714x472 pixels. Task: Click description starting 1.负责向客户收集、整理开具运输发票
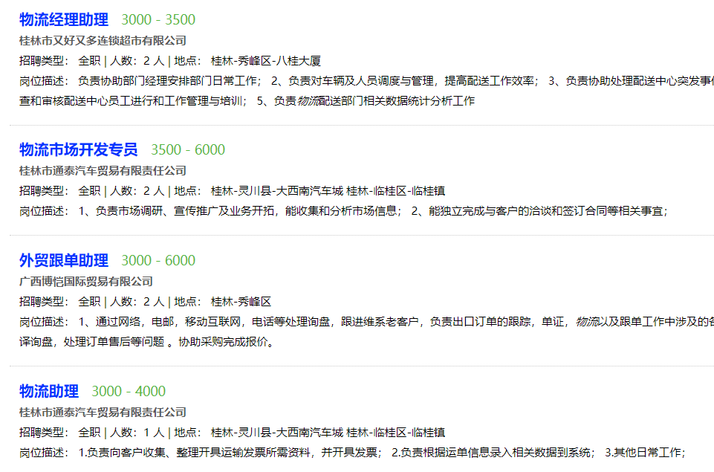point(352,453)
